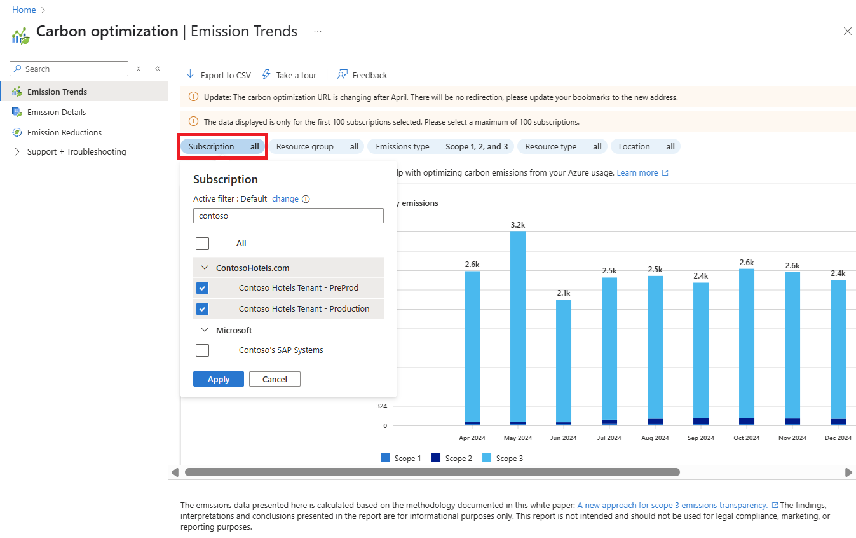Viewport: 856px width, 538px height.
Task: Click the Apply button
Action: [x=219, y=379]
